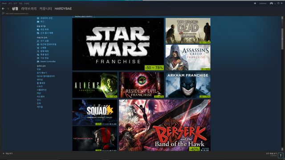Click the 발매 예정 clock icon

click(38, 52)
